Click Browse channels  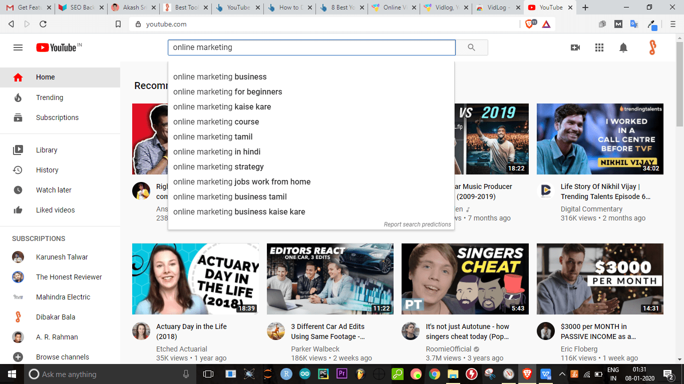60,357
